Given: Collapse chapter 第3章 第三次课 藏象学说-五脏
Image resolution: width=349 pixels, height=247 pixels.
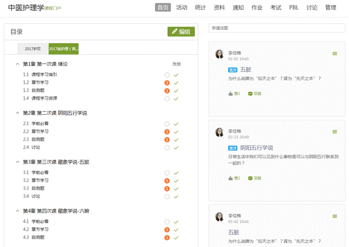Looking at the screenshot, I should coord(18,162).
